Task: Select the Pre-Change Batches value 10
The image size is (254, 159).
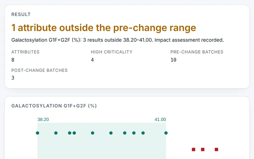Action: [173, 60]
